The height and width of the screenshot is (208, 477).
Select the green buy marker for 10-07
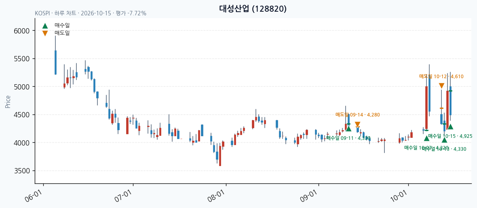coord(426,138)
